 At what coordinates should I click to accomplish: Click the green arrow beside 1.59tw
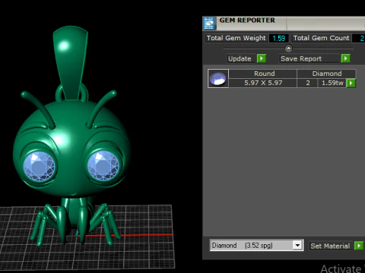(351, 83)
